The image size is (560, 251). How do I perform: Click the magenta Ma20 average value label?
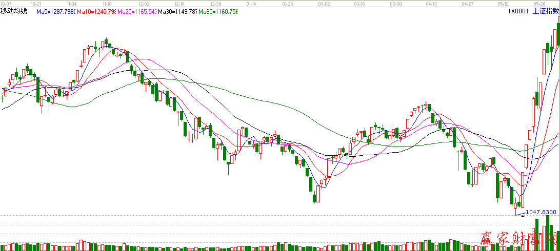(x=137, y=11)
